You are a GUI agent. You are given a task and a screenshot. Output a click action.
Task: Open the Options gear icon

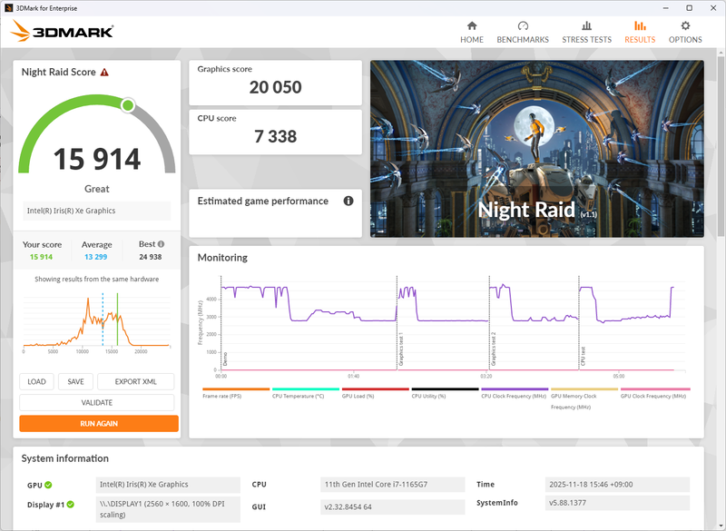tap(685, 25)
